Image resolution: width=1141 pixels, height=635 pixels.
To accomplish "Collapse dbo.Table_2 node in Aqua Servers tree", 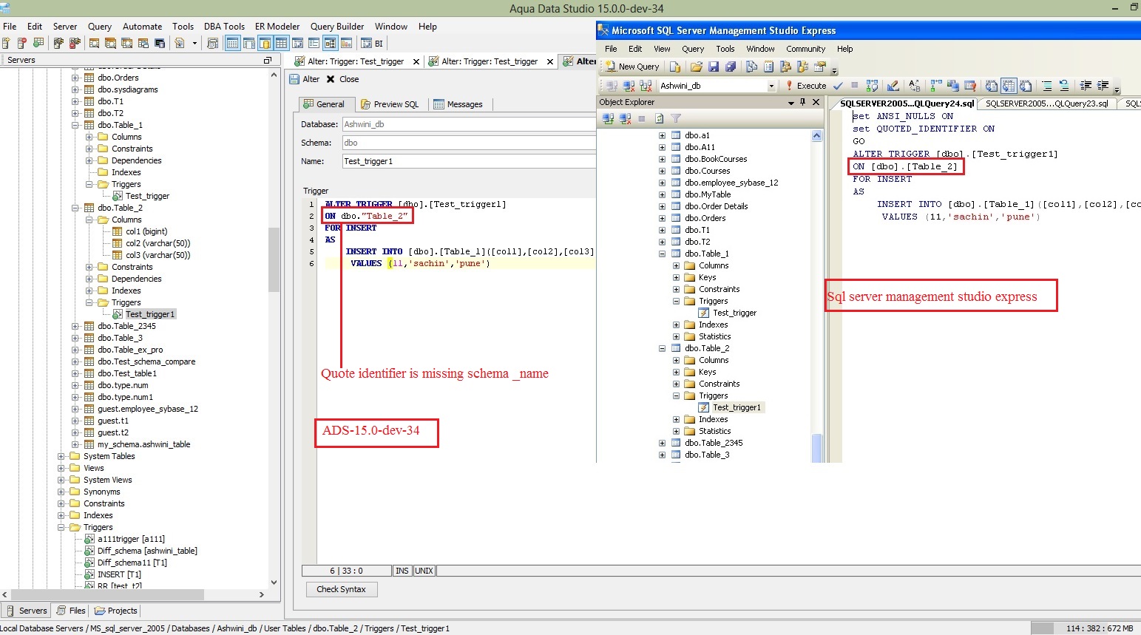I will [75, 208].
